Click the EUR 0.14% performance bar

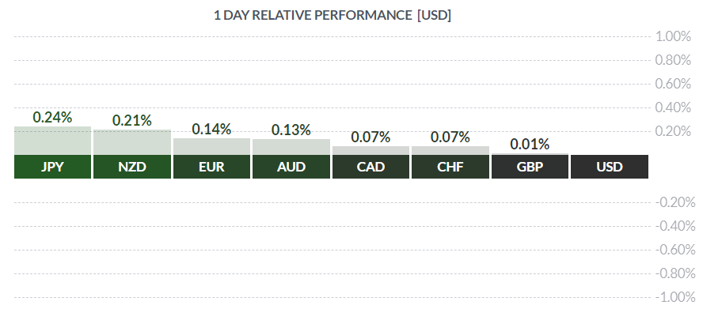tap(212, 147)
